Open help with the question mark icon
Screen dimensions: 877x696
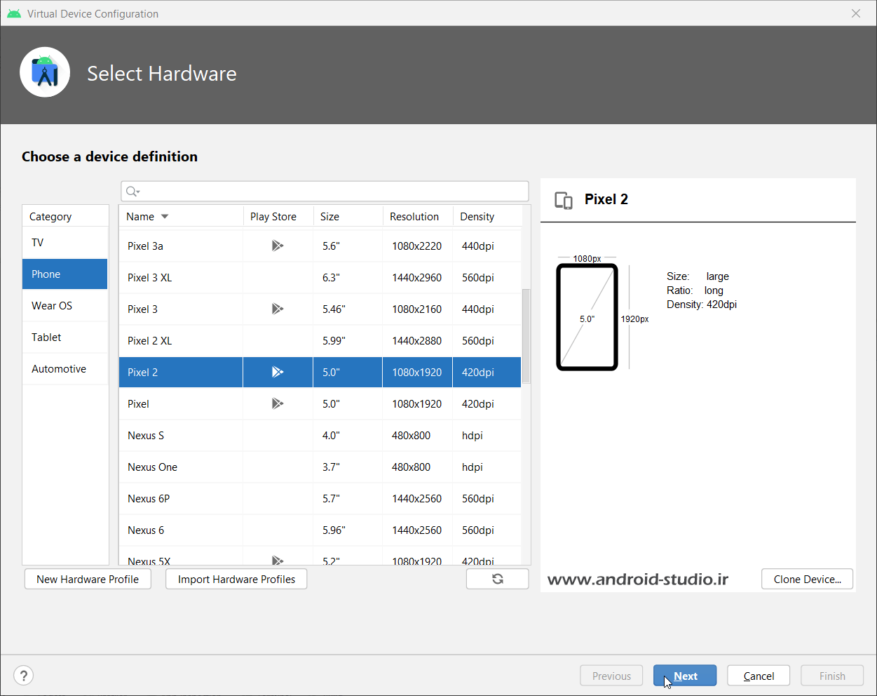click(24, 676)
